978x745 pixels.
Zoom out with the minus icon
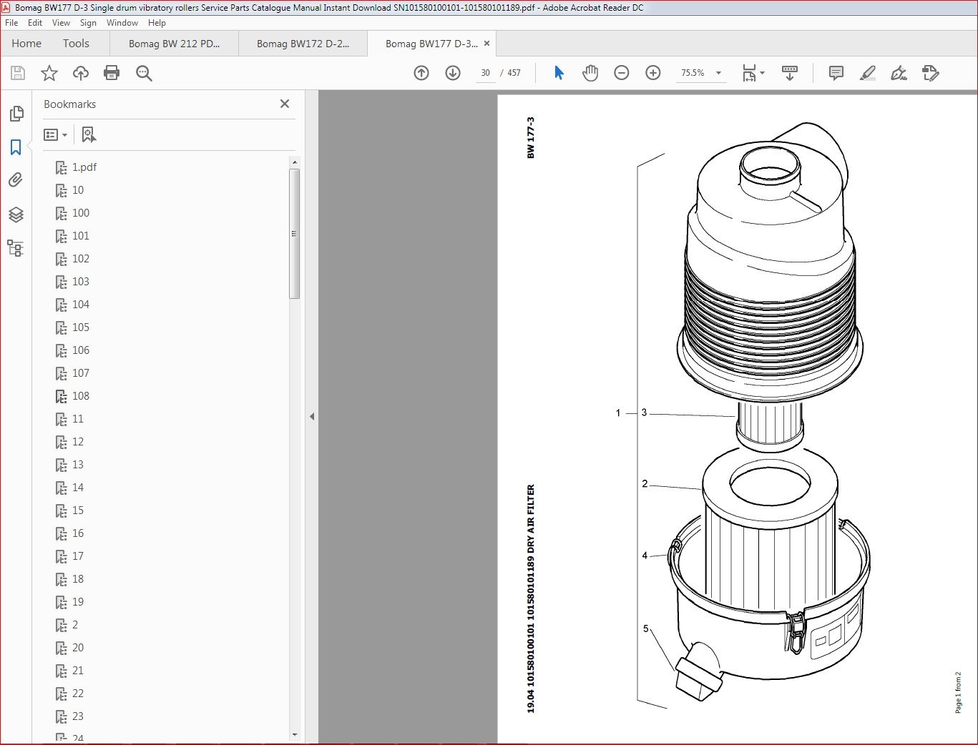622,73
